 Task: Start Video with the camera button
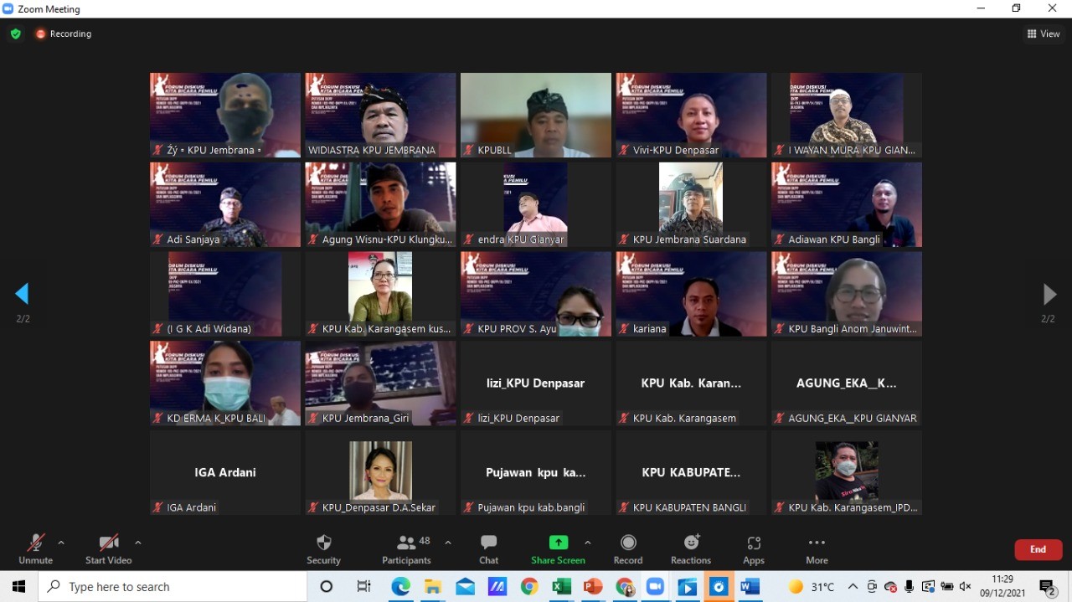(x=108, y=548)
